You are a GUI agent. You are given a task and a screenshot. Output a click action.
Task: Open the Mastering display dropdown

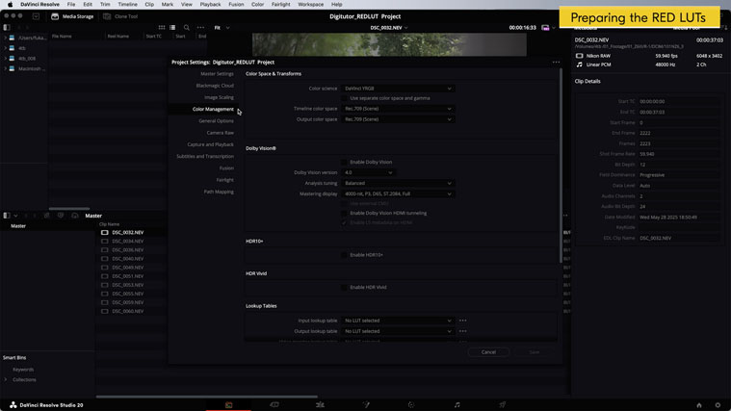pyautogui.click(x=397, y=194)
